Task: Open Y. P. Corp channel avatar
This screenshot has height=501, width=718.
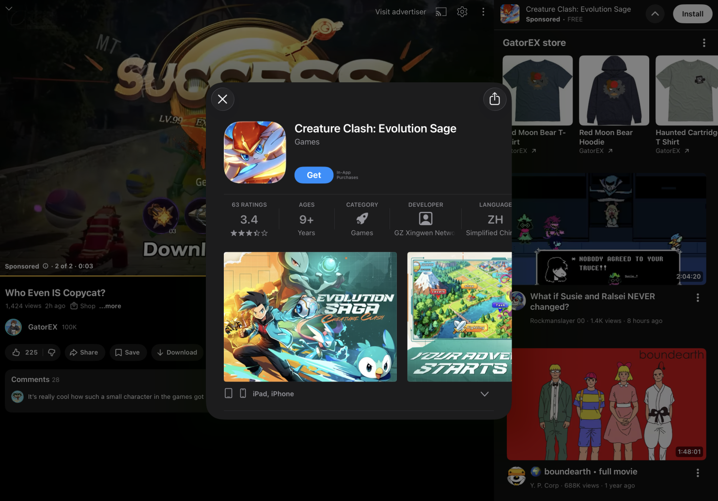Action: [516, 476]
